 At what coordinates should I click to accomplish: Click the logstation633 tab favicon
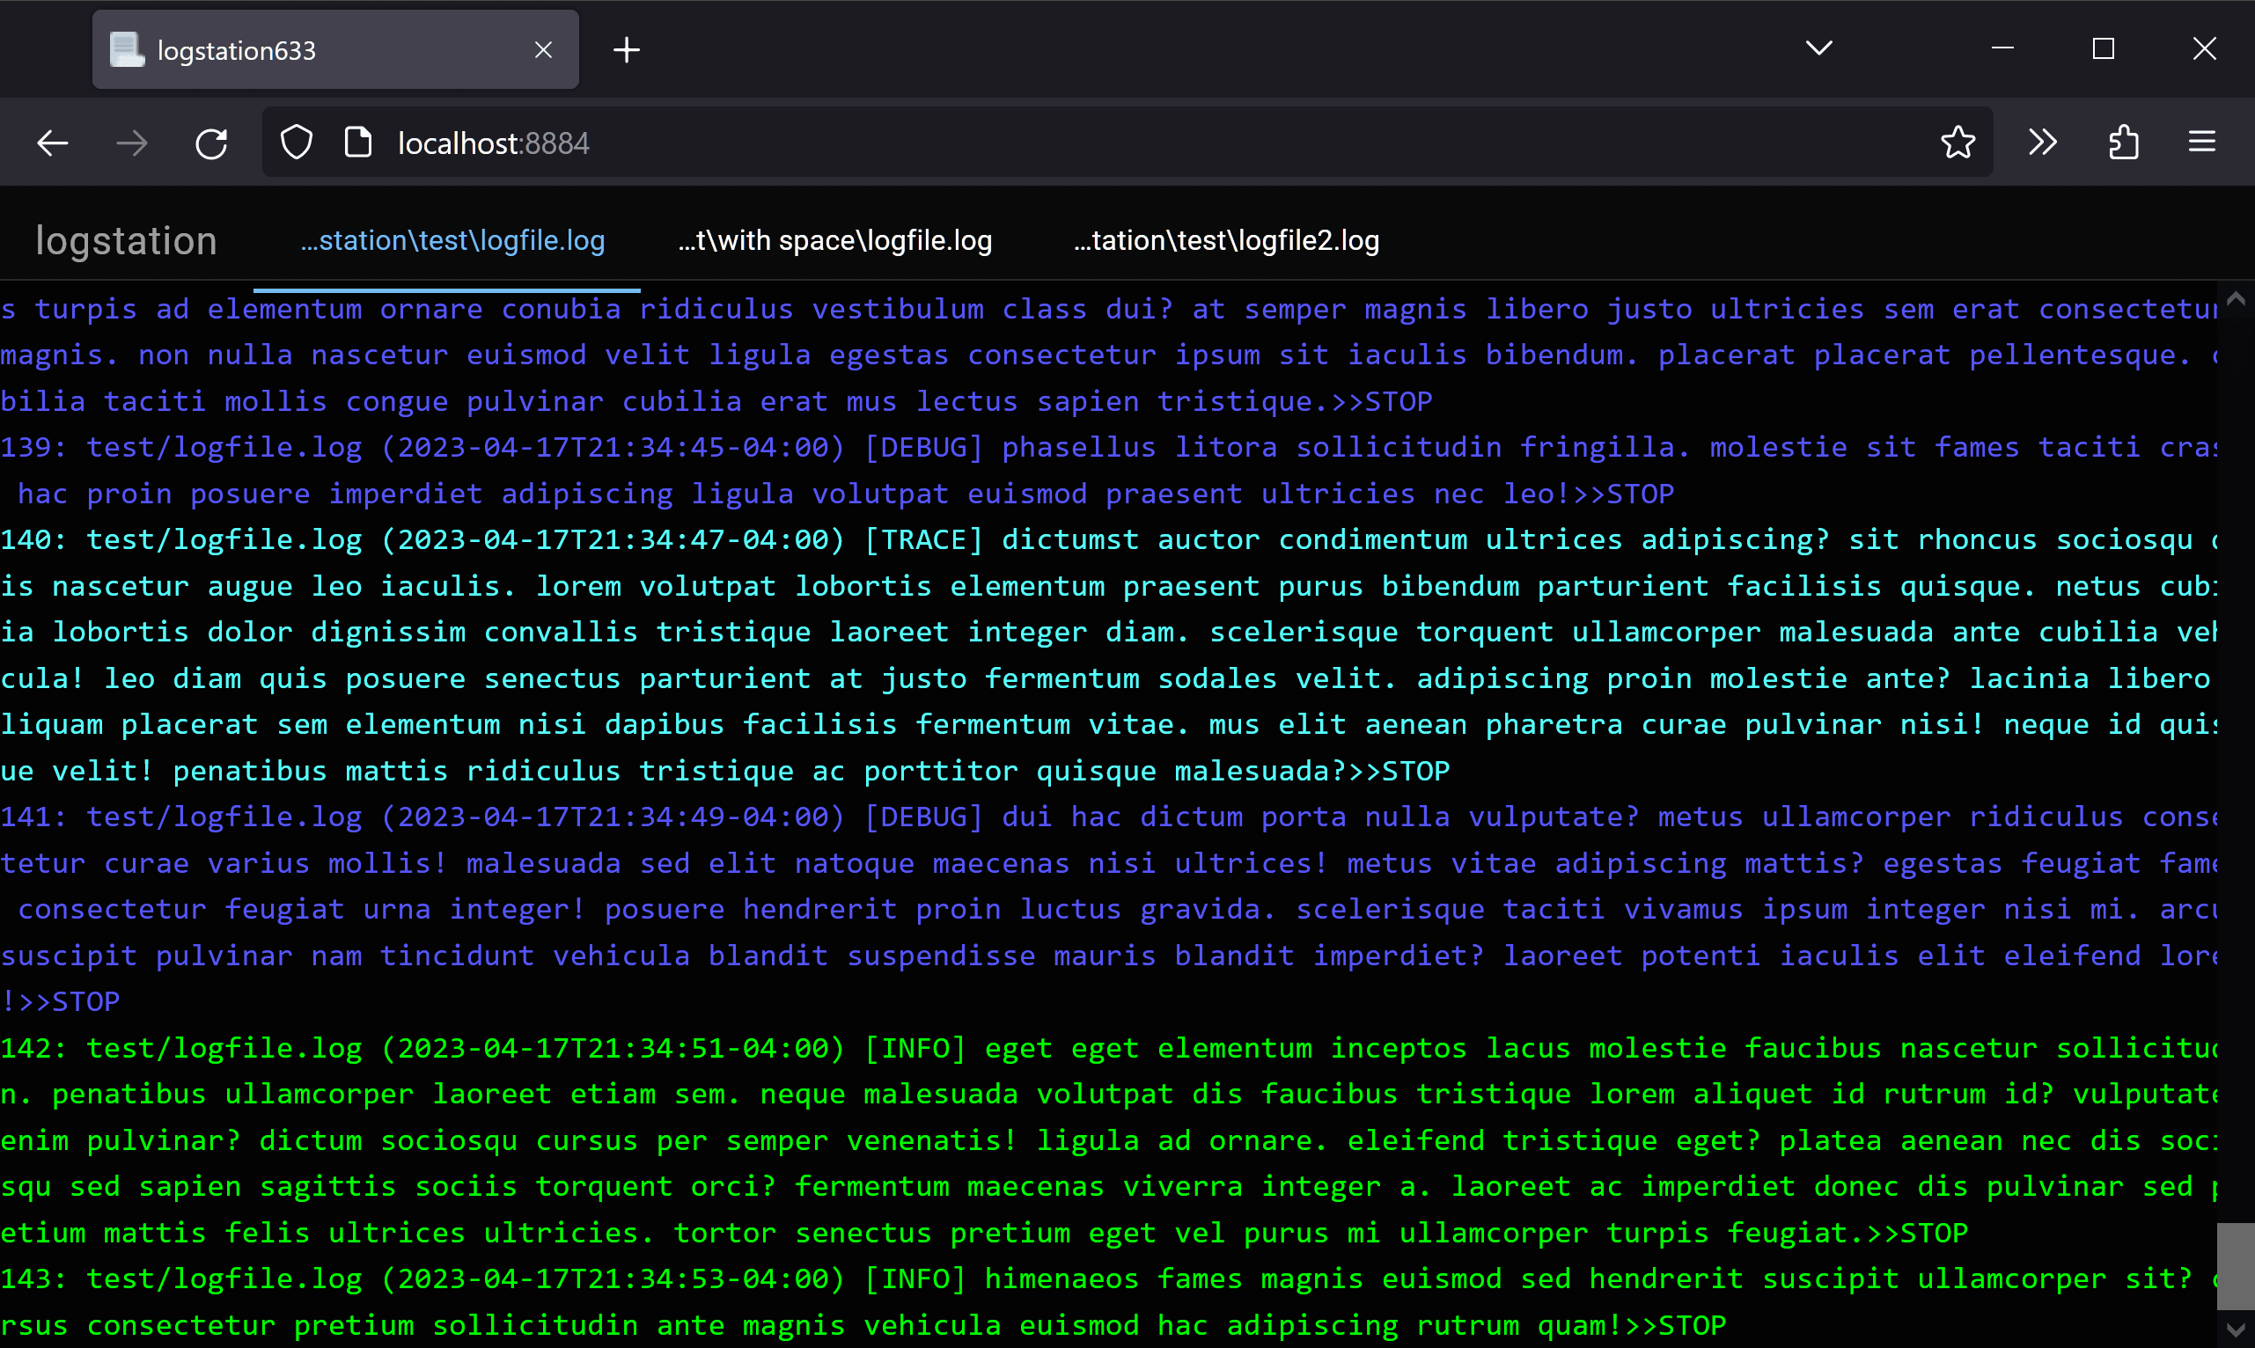coord(128,50)
